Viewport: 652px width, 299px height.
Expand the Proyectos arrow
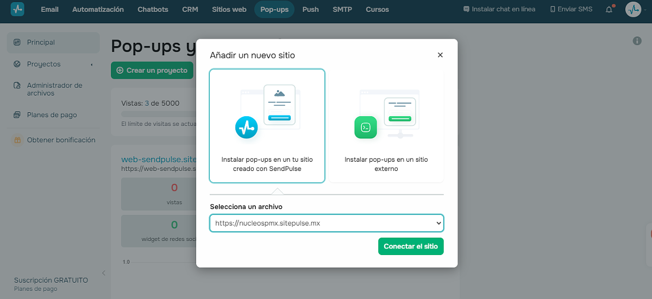(x=92, y=65)
